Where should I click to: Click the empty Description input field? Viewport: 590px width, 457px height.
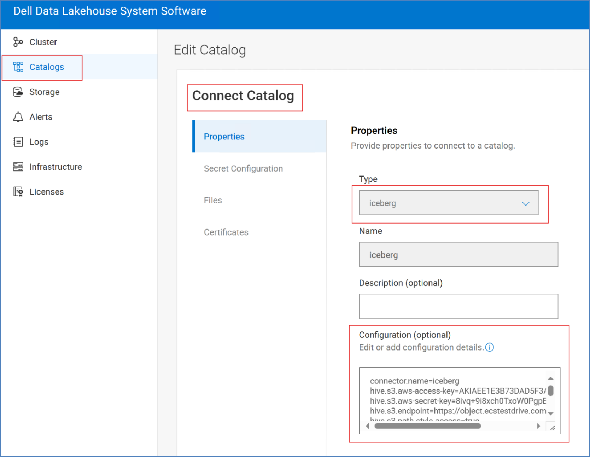(458, 306)
